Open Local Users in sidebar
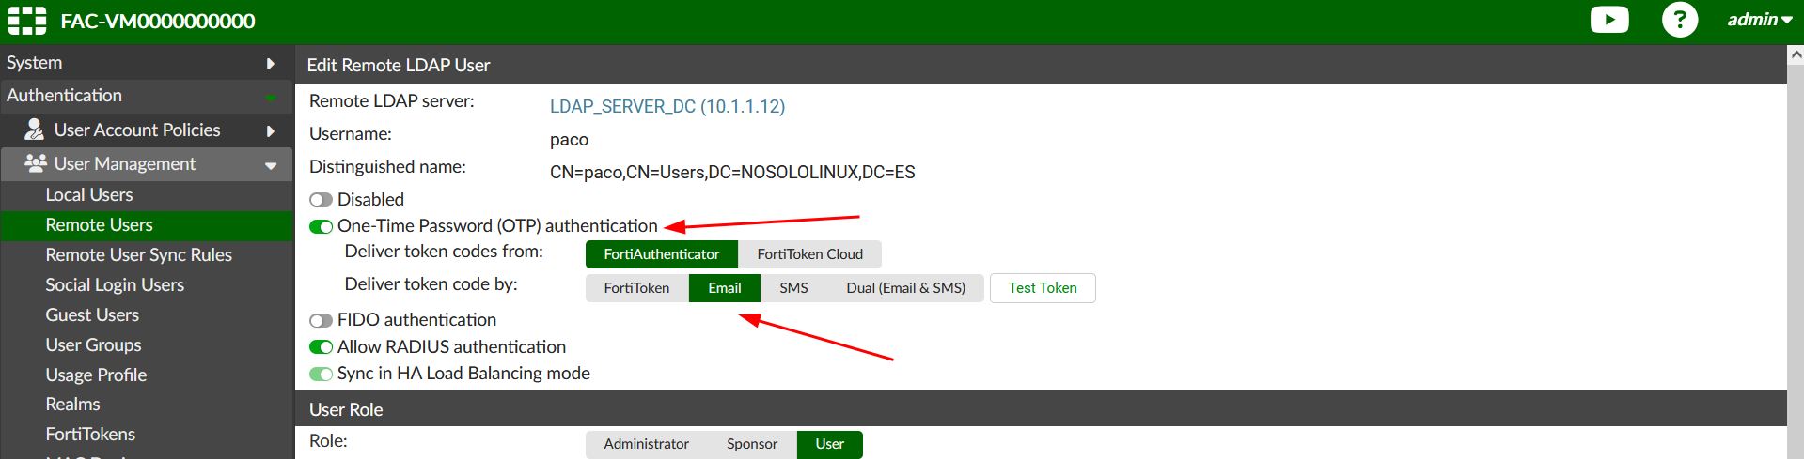Screen dimensions: 1804x459 click(89, 195)
